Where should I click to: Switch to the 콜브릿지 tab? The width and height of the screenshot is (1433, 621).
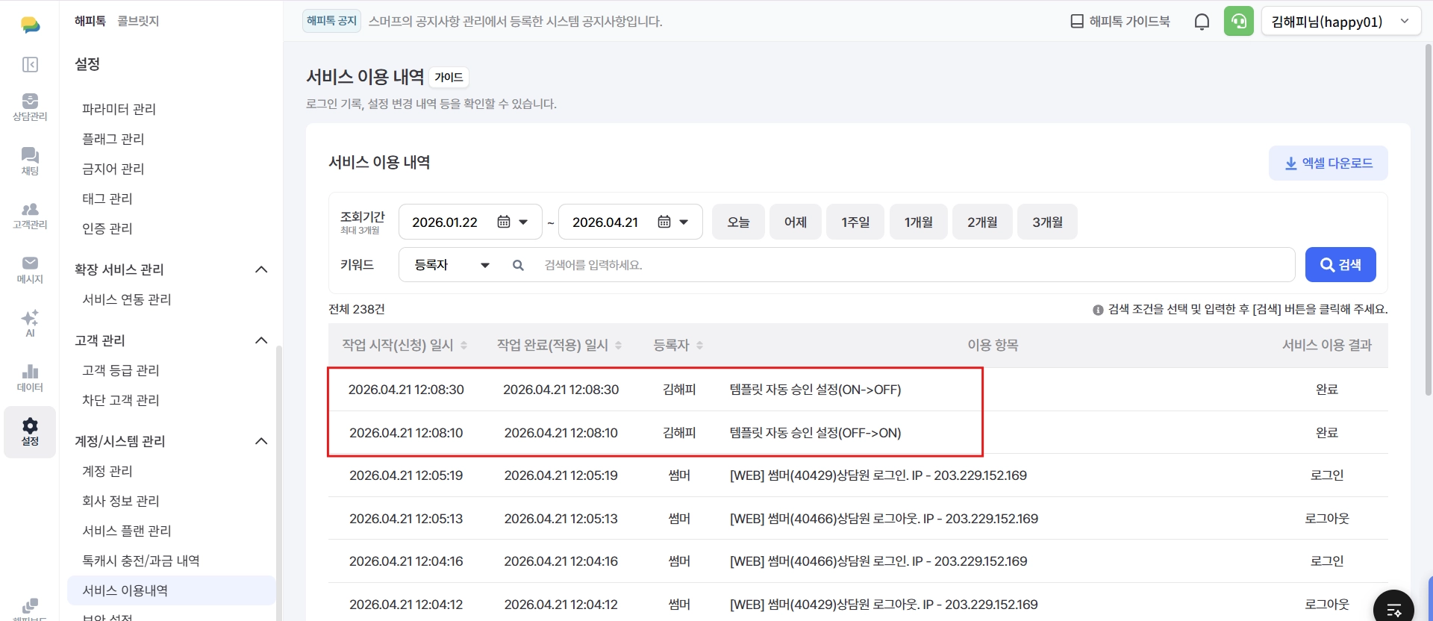[138, 21]
